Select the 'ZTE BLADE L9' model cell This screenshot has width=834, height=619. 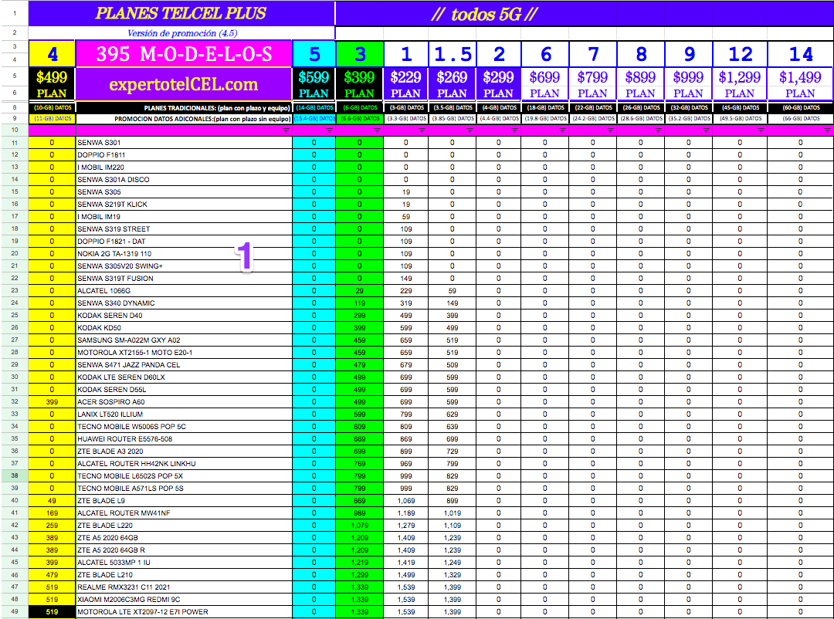[184, 500]
